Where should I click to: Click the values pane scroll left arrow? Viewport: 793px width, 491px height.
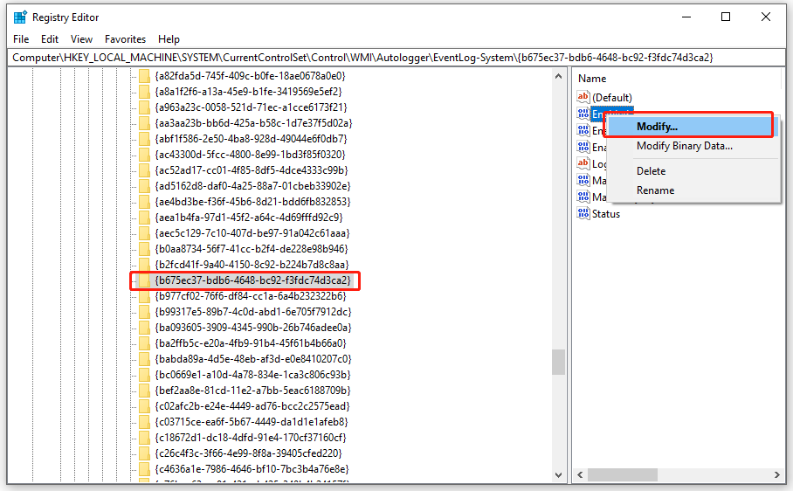tap(580, 474)
